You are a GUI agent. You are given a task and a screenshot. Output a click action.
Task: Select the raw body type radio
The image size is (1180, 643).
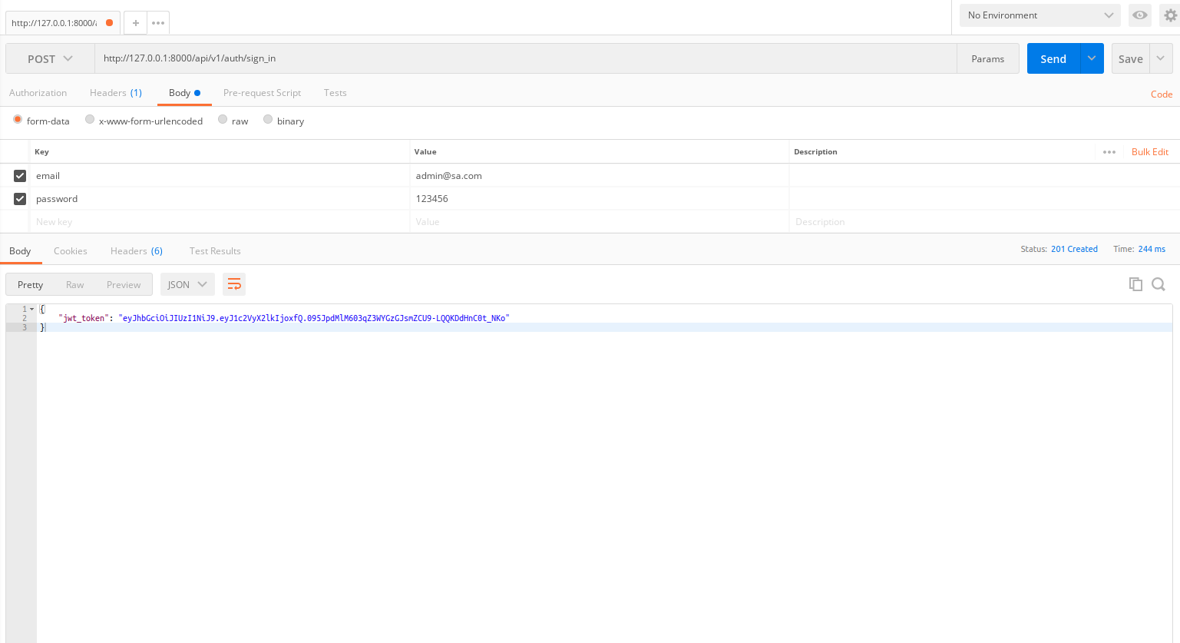(223, 120)
